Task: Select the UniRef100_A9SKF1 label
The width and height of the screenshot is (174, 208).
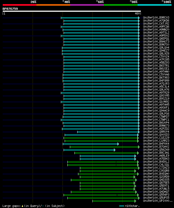Action: pos(156,108)
